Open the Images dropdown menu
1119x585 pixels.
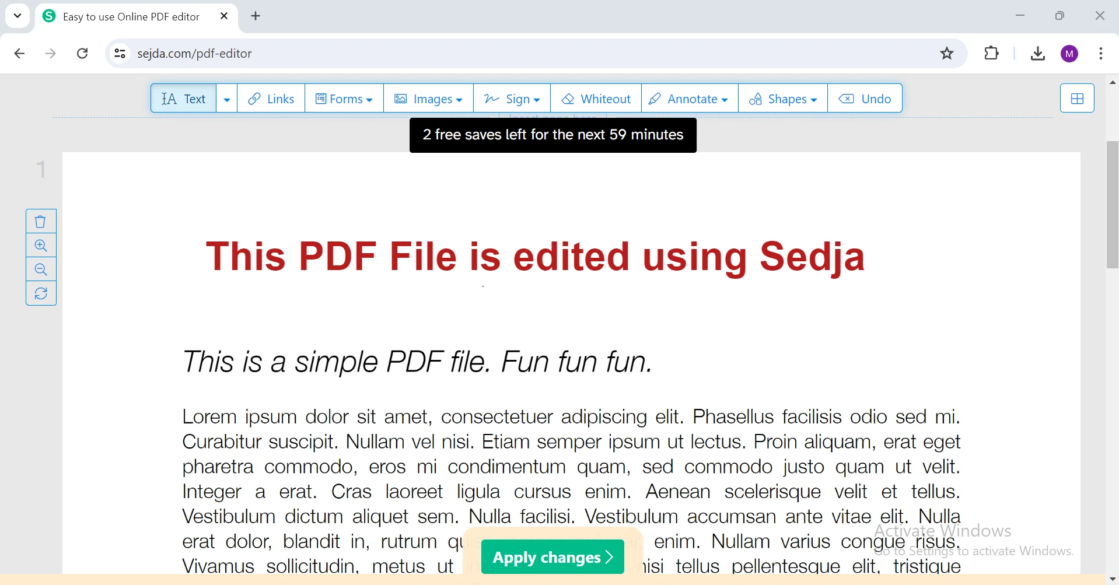(429, 99)
